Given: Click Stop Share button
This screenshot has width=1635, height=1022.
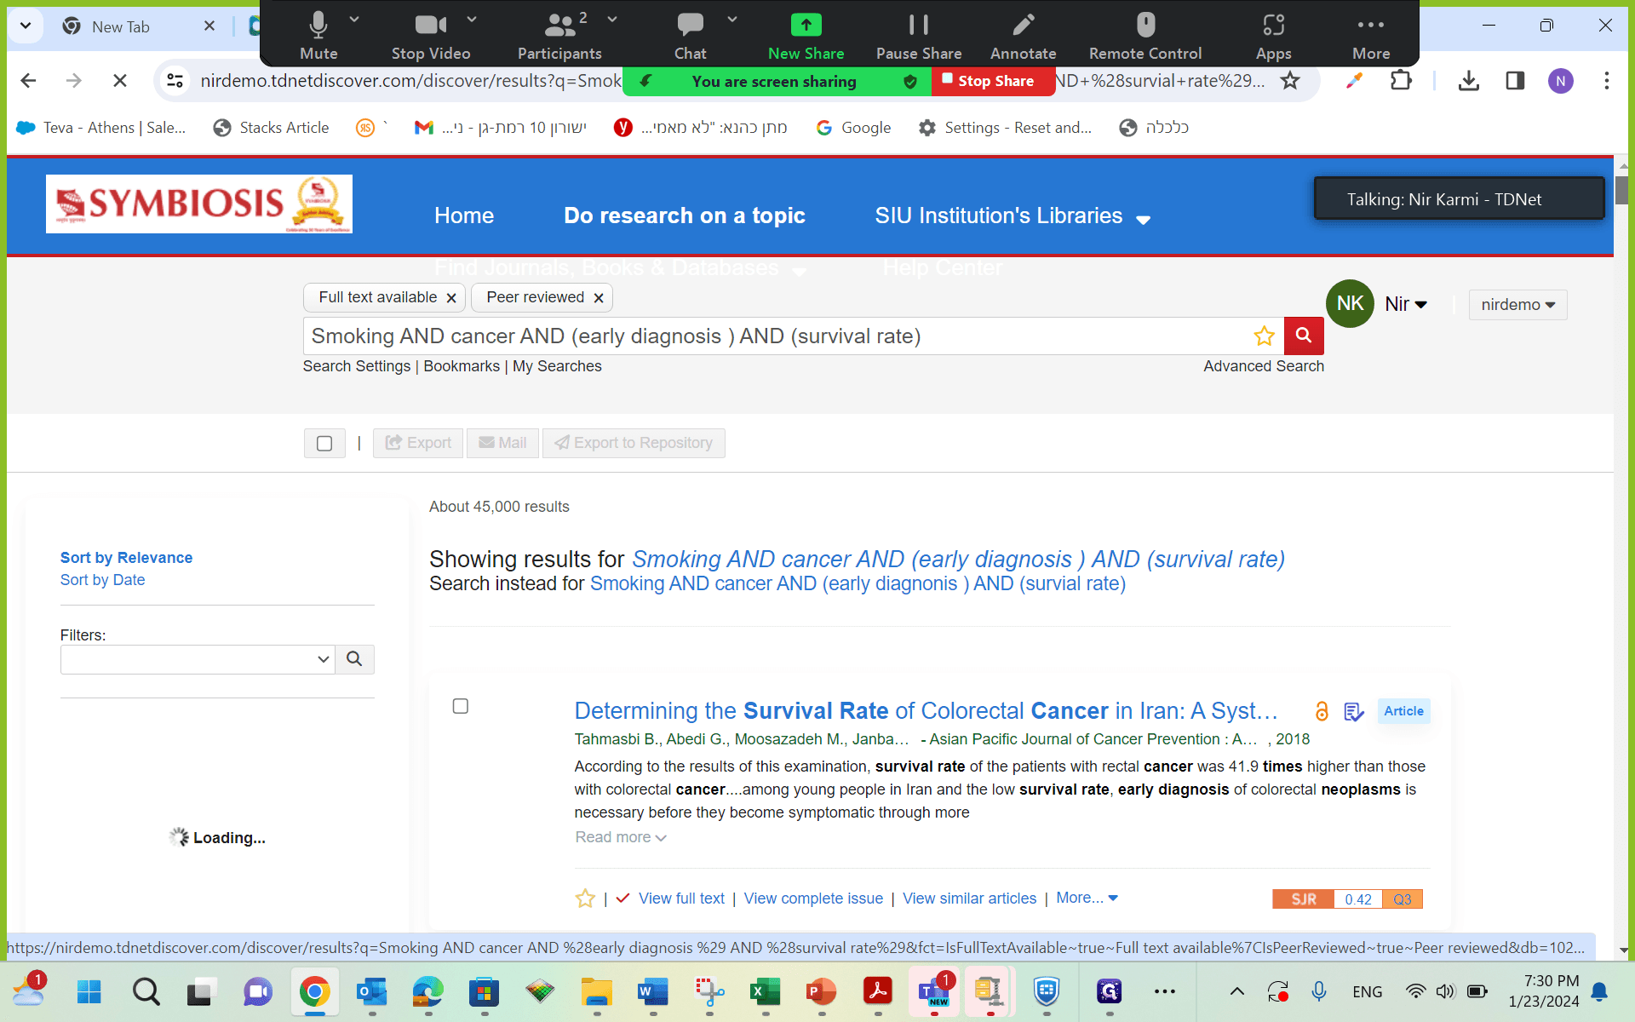Looking at the screenshot, I should pos(993,81).
